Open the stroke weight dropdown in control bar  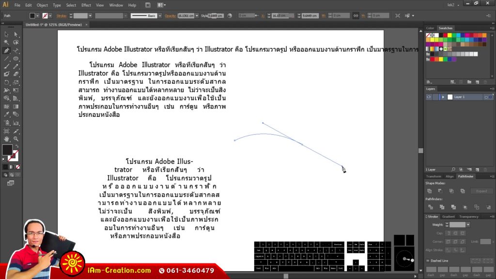tap(90, 16)
